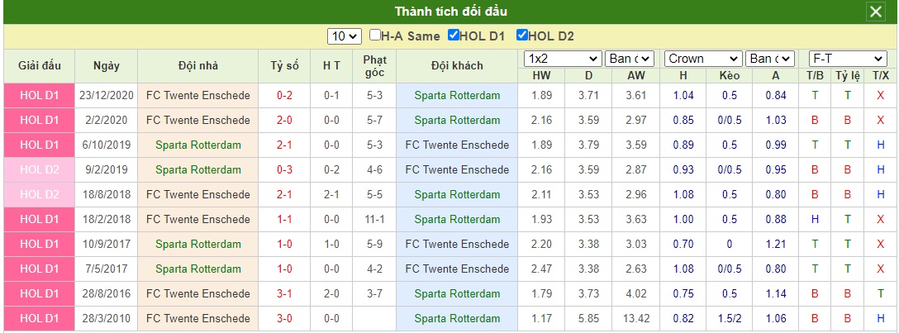Open home team Sparta Rotterdam on 6/10/2019
Viewport: 899px width, 333px height.
(197, 145)
